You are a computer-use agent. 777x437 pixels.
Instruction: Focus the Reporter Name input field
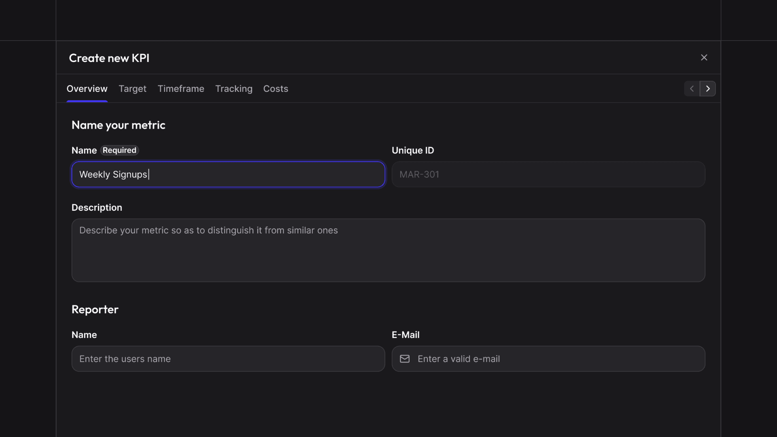[228, 359]
